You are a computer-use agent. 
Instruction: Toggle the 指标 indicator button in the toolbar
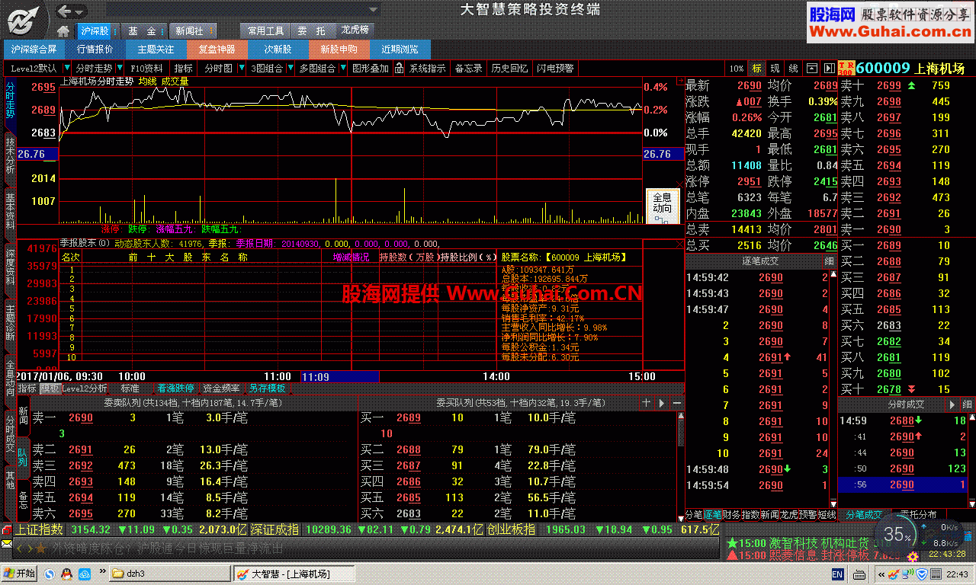point(184,69)
